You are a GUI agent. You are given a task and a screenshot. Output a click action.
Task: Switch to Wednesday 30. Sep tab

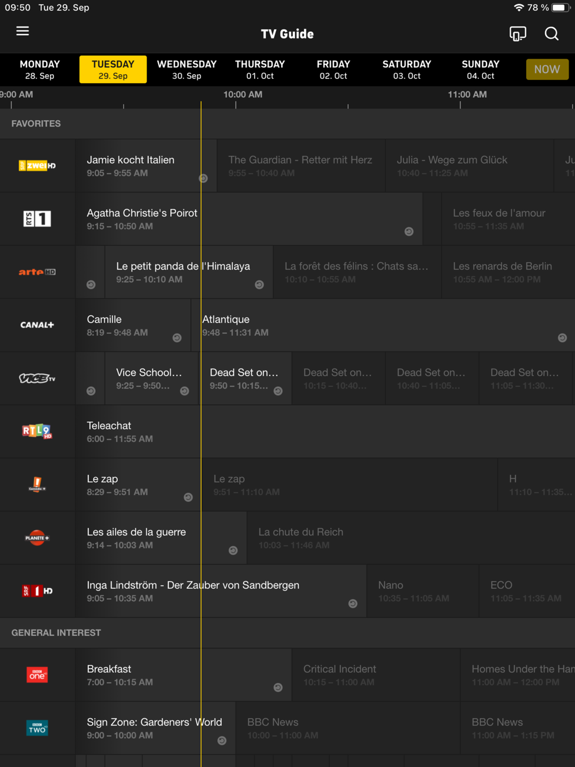point(187,70)
